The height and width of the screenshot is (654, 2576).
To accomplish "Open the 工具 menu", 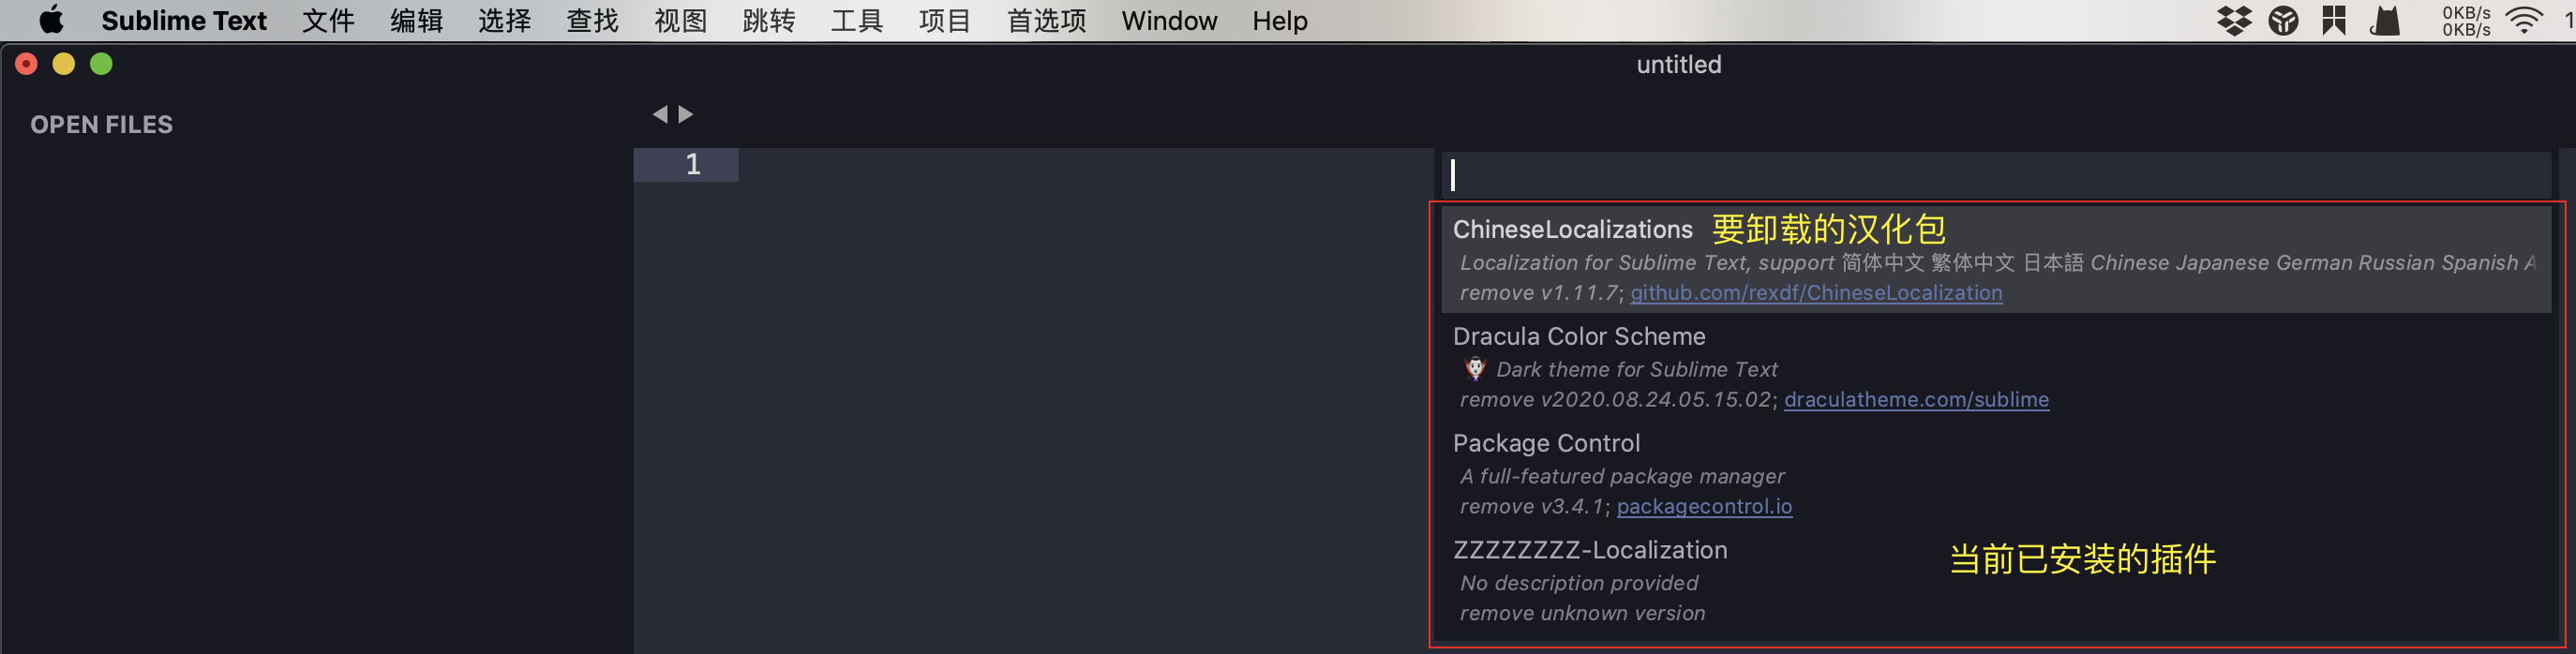I will pyautogui.click(x=856, y=21).
